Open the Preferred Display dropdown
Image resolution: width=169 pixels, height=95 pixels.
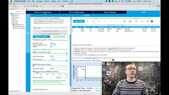pos(101,61)
